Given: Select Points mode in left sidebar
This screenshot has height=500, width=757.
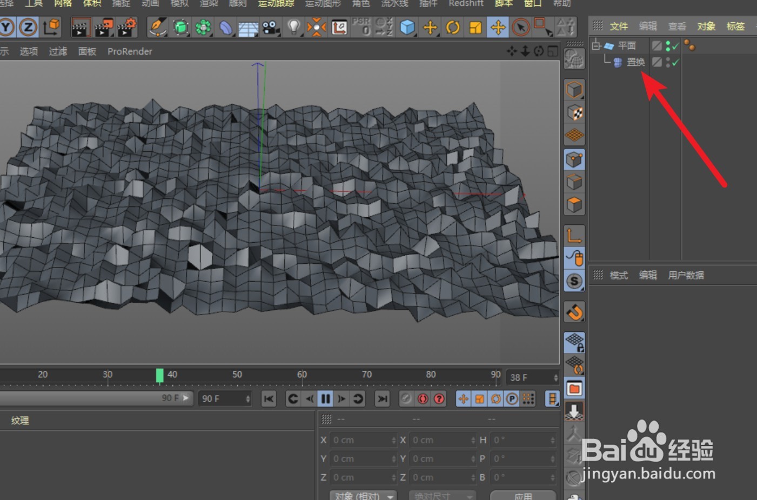Looking at the screenshot, I should click(574, 159).
